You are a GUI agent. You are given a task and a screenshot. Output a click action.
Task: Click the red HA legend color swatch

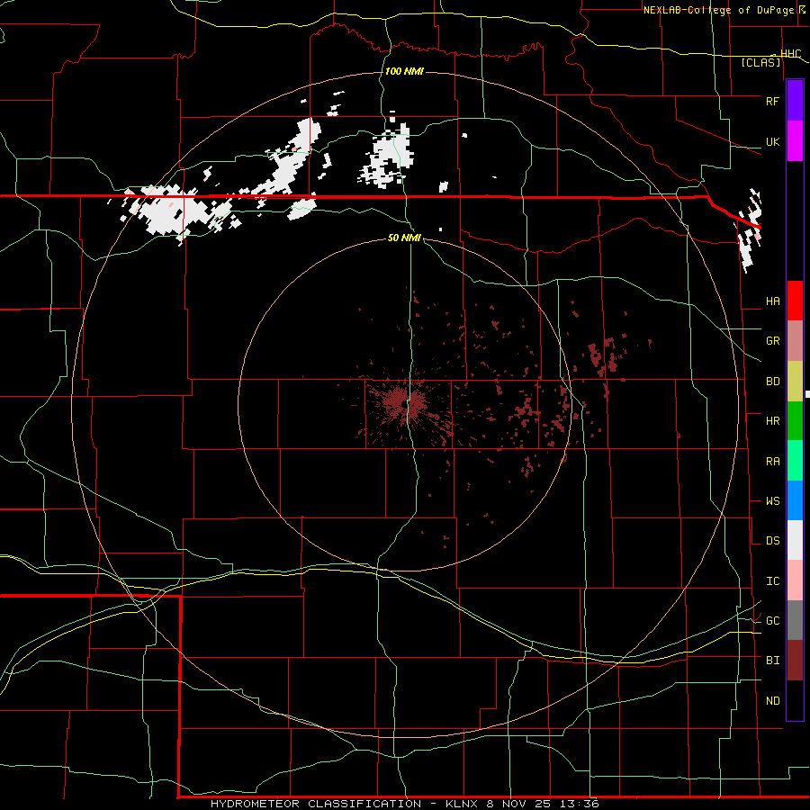(795, 301)
